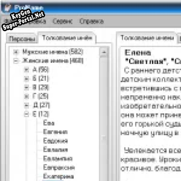The width and height of the screenshot is (181, 181).
Task: Expand the Д (27) letter group
Action: (26, 105)
